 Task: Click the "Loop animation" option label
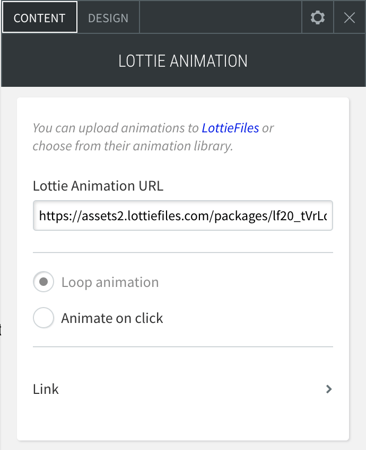pos(110,282)
